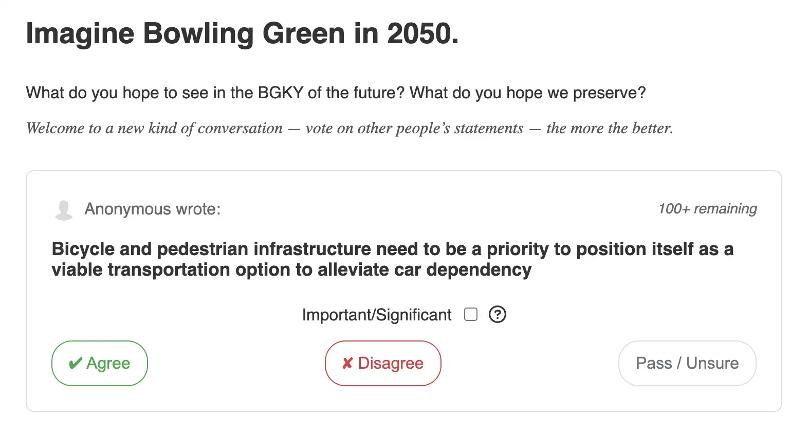Click the "Imagine Bowling Green in 2050." heading
The width and height of the screenshot is (809, 432).
242,34
